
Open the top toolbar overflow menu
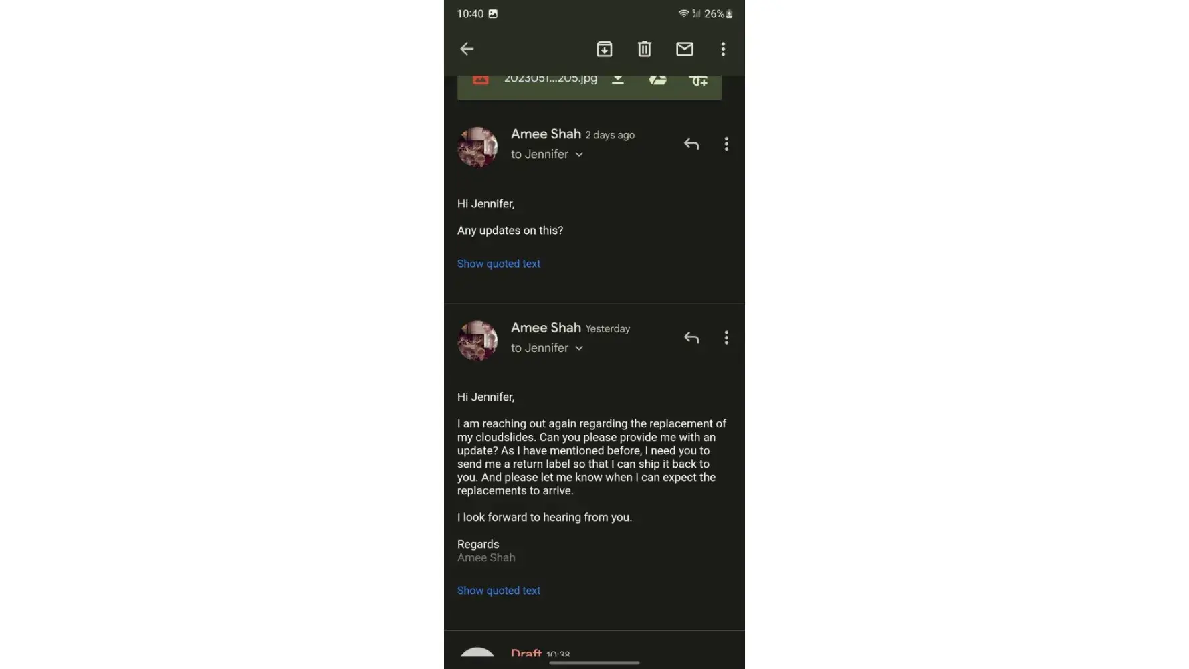[723, 49]
